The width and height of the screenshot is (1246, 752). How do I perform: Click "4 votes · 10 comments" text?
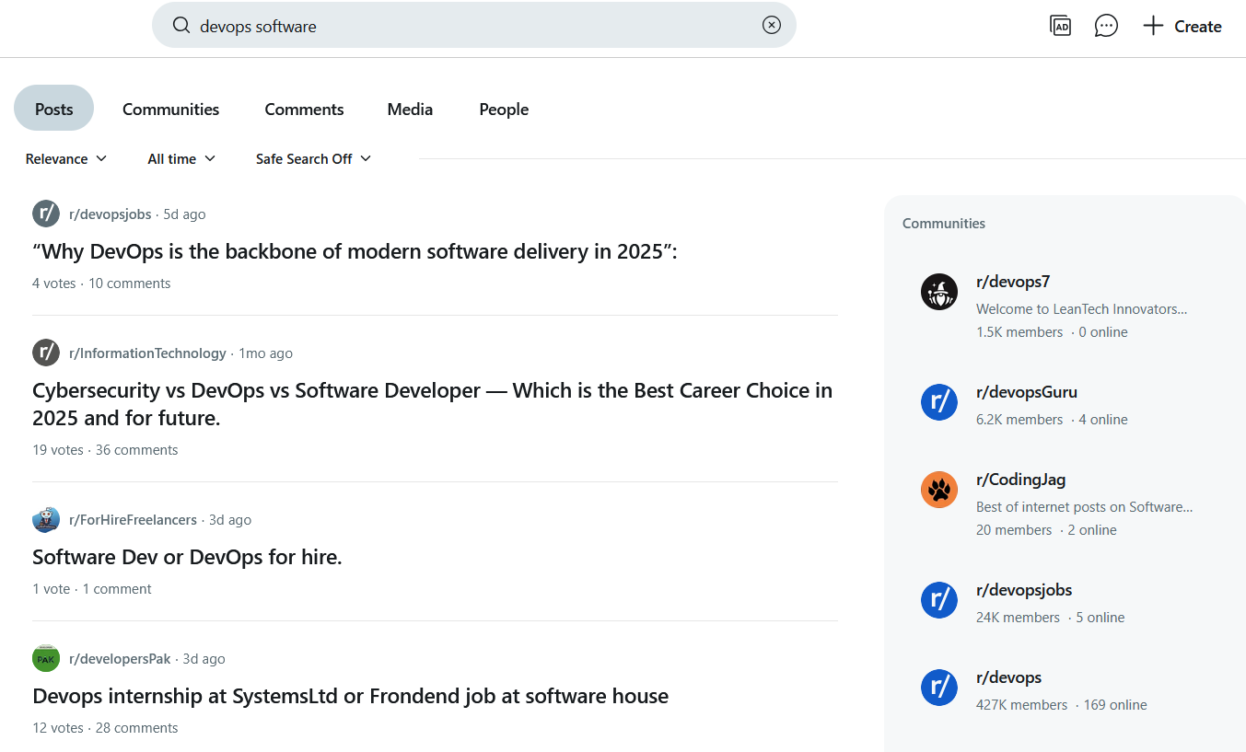point(101,283)
